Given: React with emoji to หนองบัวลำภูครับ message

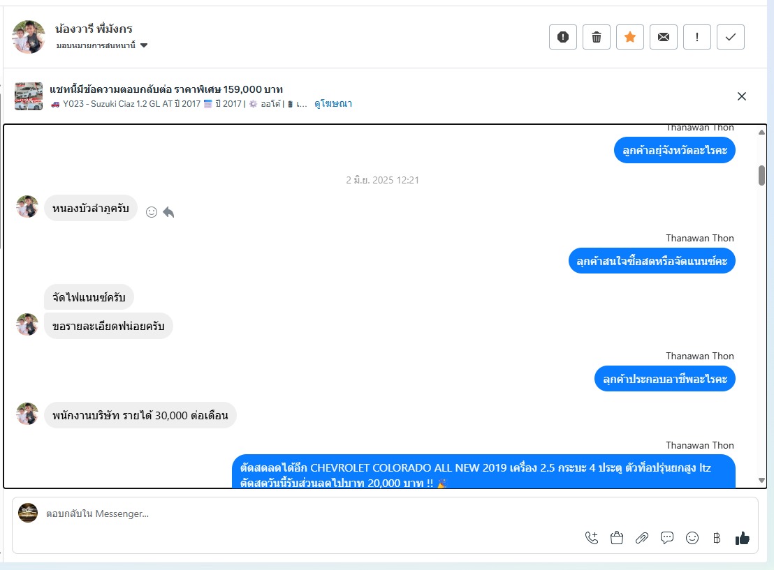Looking at the screenshot, I should coord(152,212).
